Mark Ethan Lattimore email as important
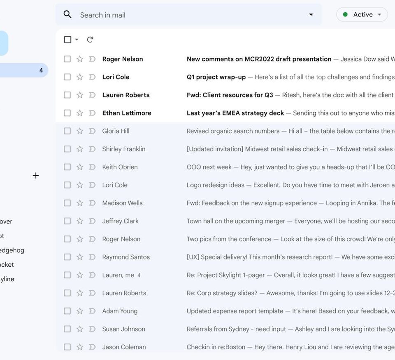Screen dimensions: 395x360 coord(93,113)
